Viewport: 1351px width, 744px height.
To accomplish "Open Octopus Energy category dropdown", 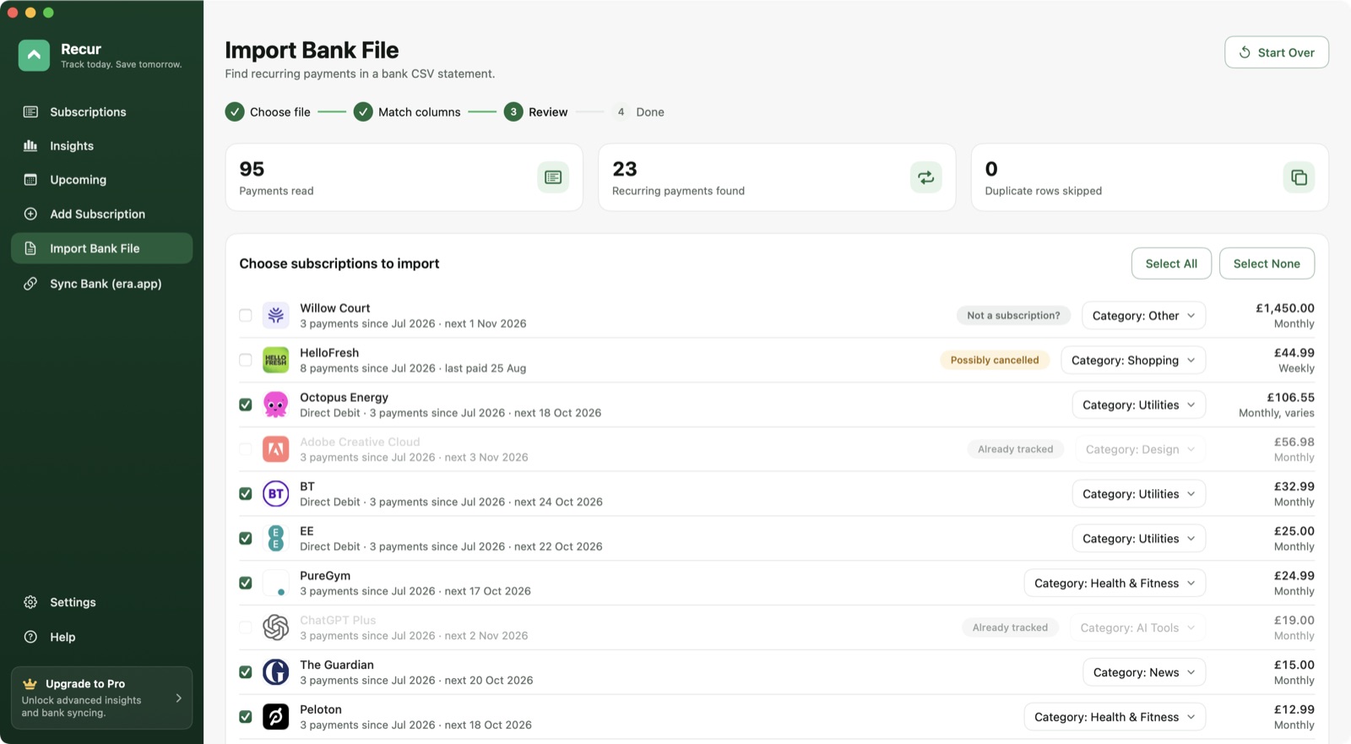I will tap(1139, 405).
